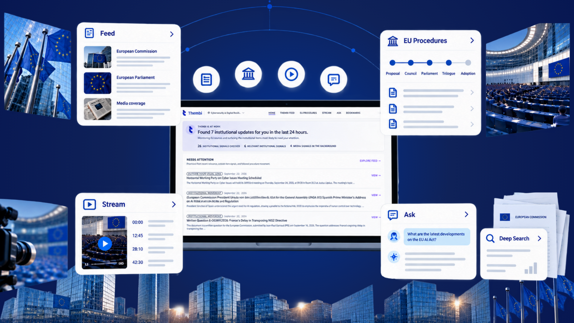This screenshot has height=323, width=574.
Task: Open the third procedure document icon
Action: coord(393,124)
